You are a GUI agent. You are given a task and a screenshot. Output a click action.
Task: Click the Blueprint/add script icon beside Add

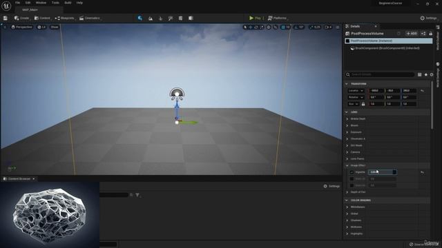423,34
